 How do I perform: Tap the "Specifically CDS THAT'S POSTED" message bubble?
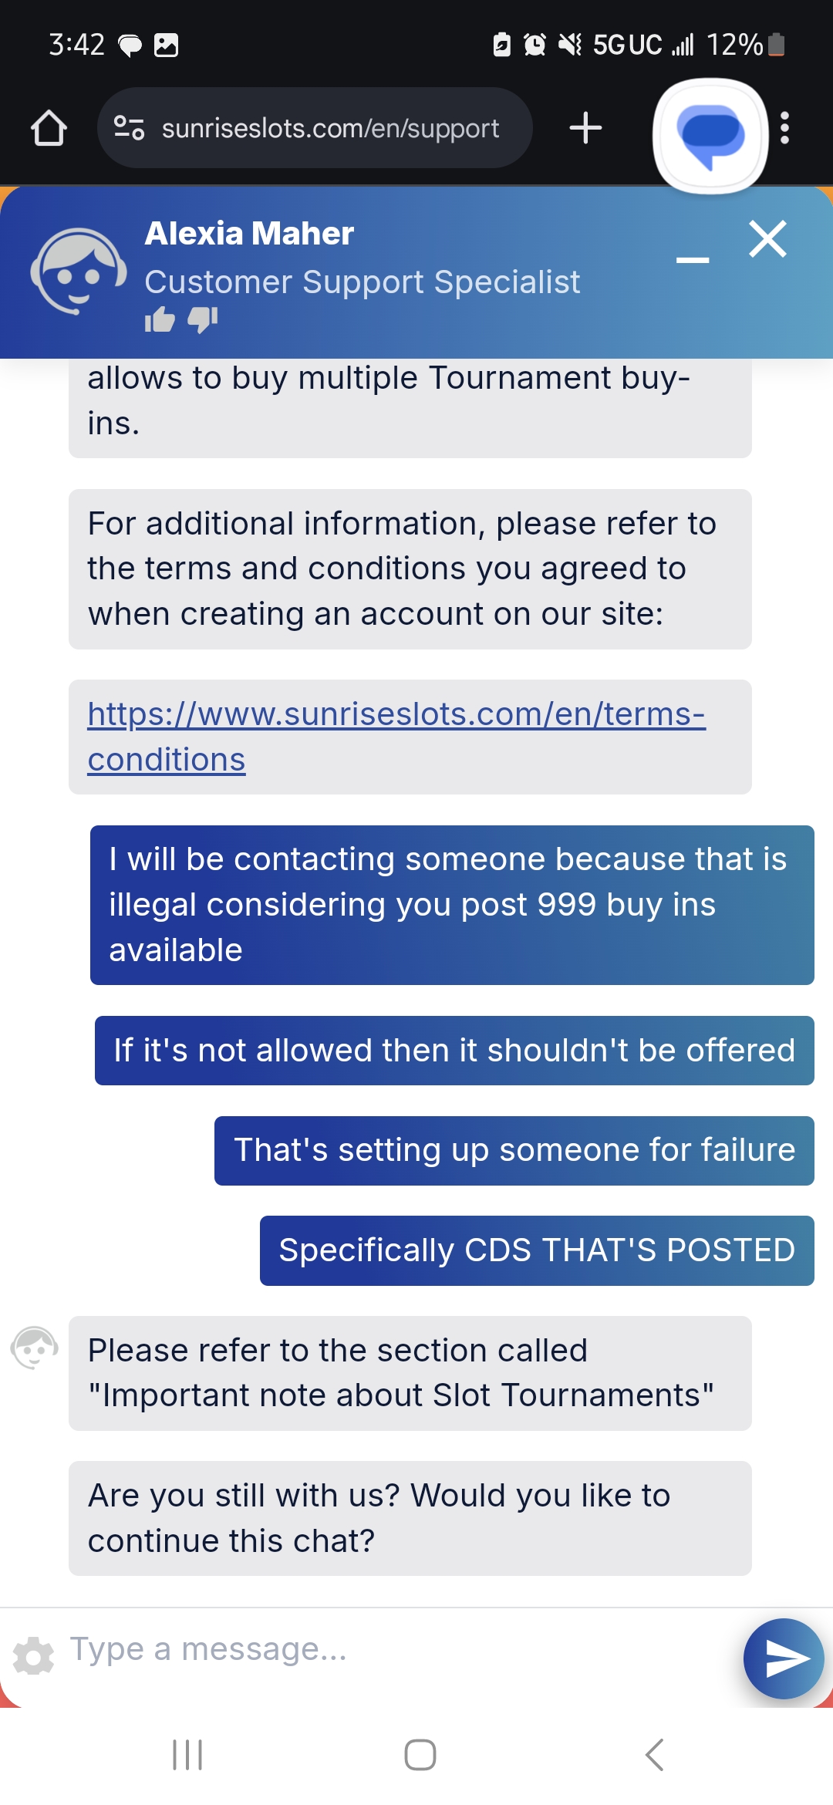(x=537, y=1250)
